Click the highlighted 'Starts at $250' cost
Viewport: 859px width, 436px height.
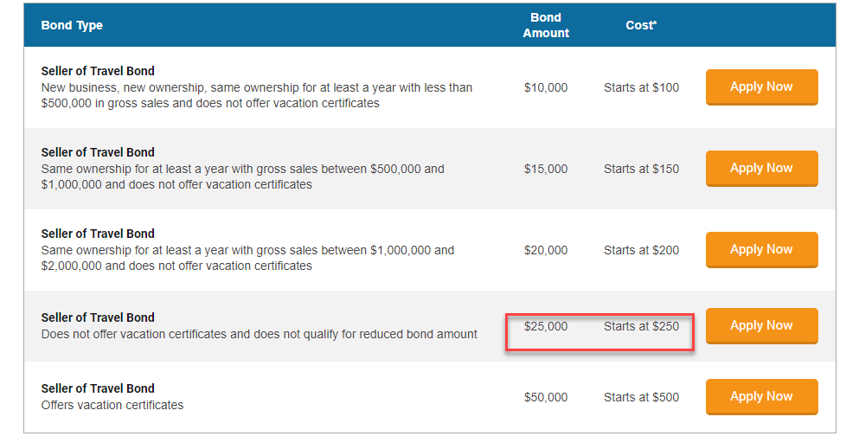pyautogui.click(x=641, y=326)
